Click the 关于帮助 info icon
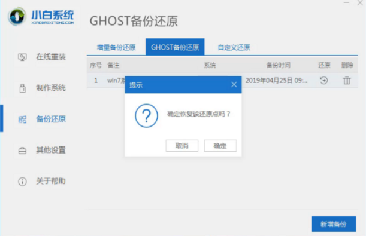Viewport: 366px width, 236px height. coord(22,182)
